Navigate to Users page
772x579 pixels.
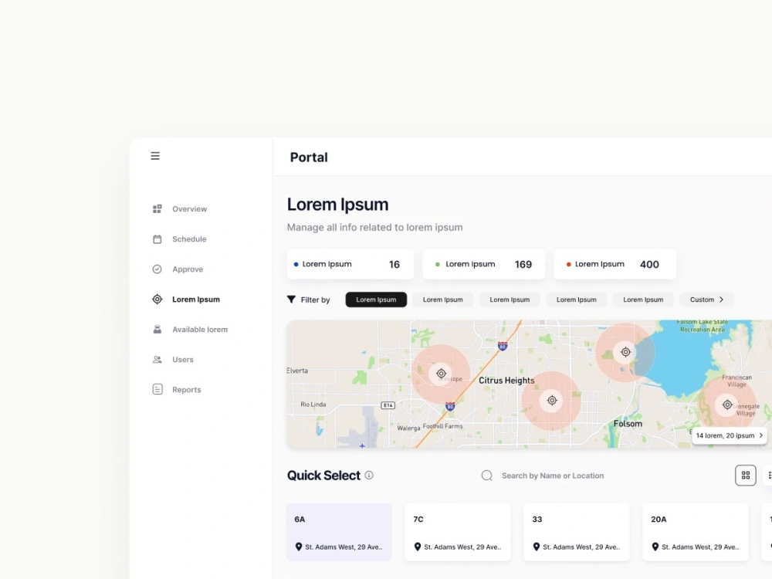point(183,360)
